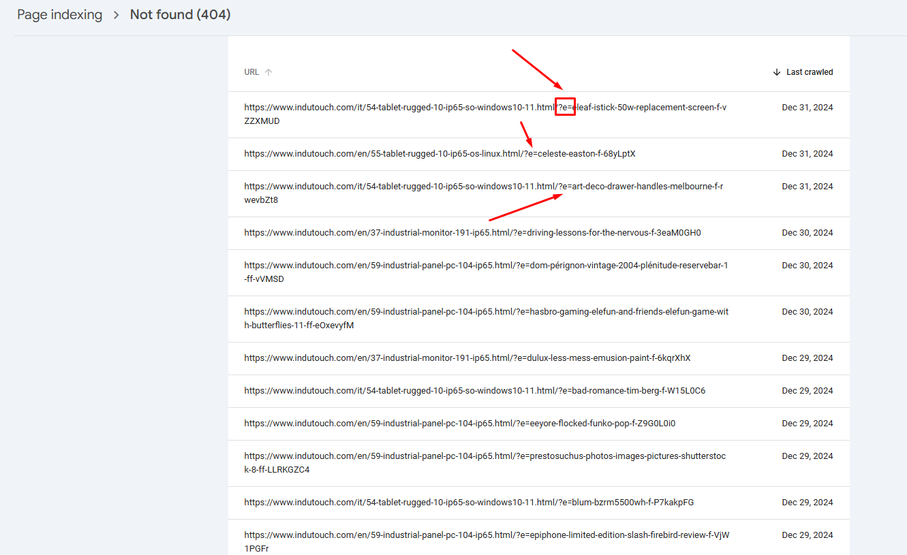Select the URL row with prestosuchus-photos-images

pyautogui.click(x=539, y=463)
